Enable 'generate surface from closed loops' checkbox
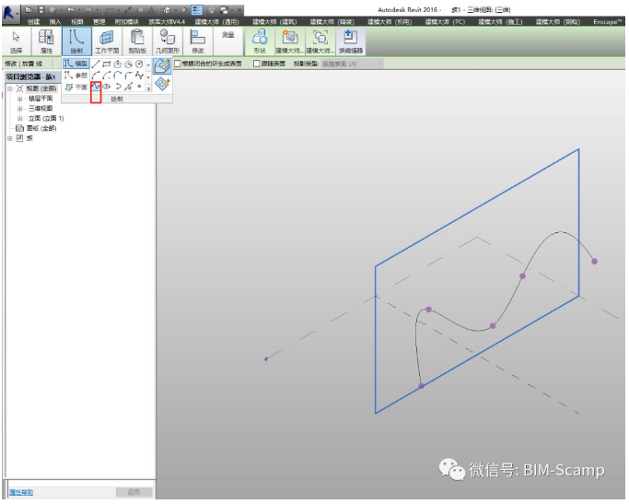The width and height of the screenshot is (629, 504). pos(178,64)
